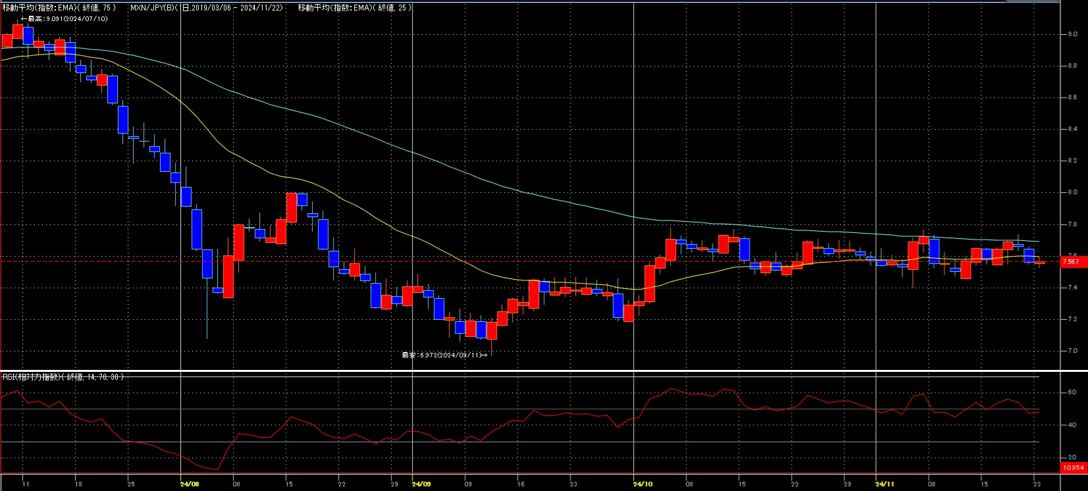Click the 8.2 price axis label
Screen dimensions: 1088x491
point(1073,161)
